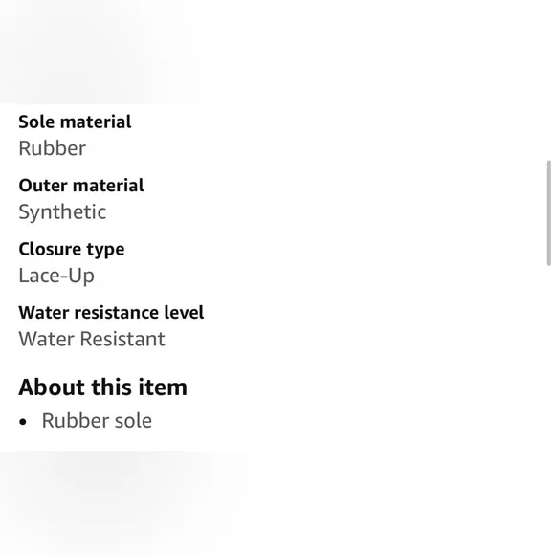Select the 'Rubber' value under Sole material
Screen dimensions: 555x555
click(53, 148)
